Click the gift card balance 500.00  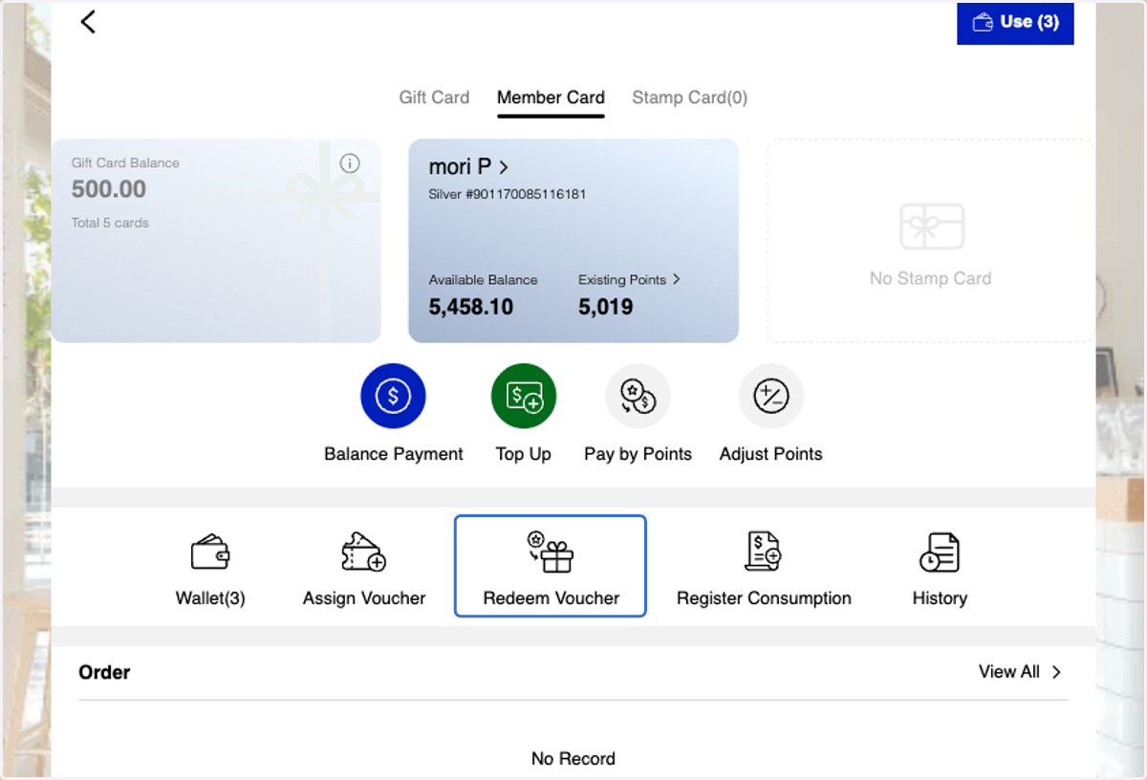coord(109,189)
